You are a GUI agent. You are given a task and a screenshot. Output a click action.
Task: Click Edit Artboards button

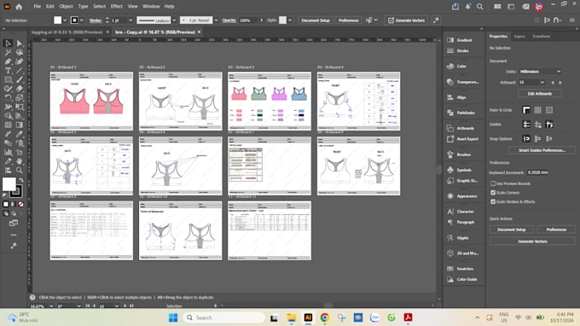(539, 94)
